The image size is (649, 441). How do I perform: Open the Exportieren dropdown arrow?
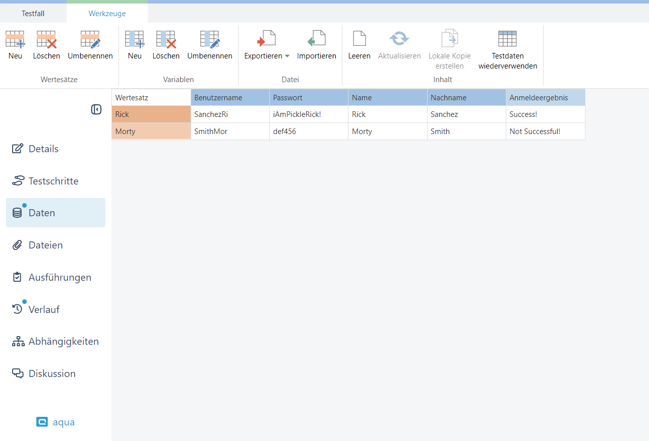click(x=287, y=56)
